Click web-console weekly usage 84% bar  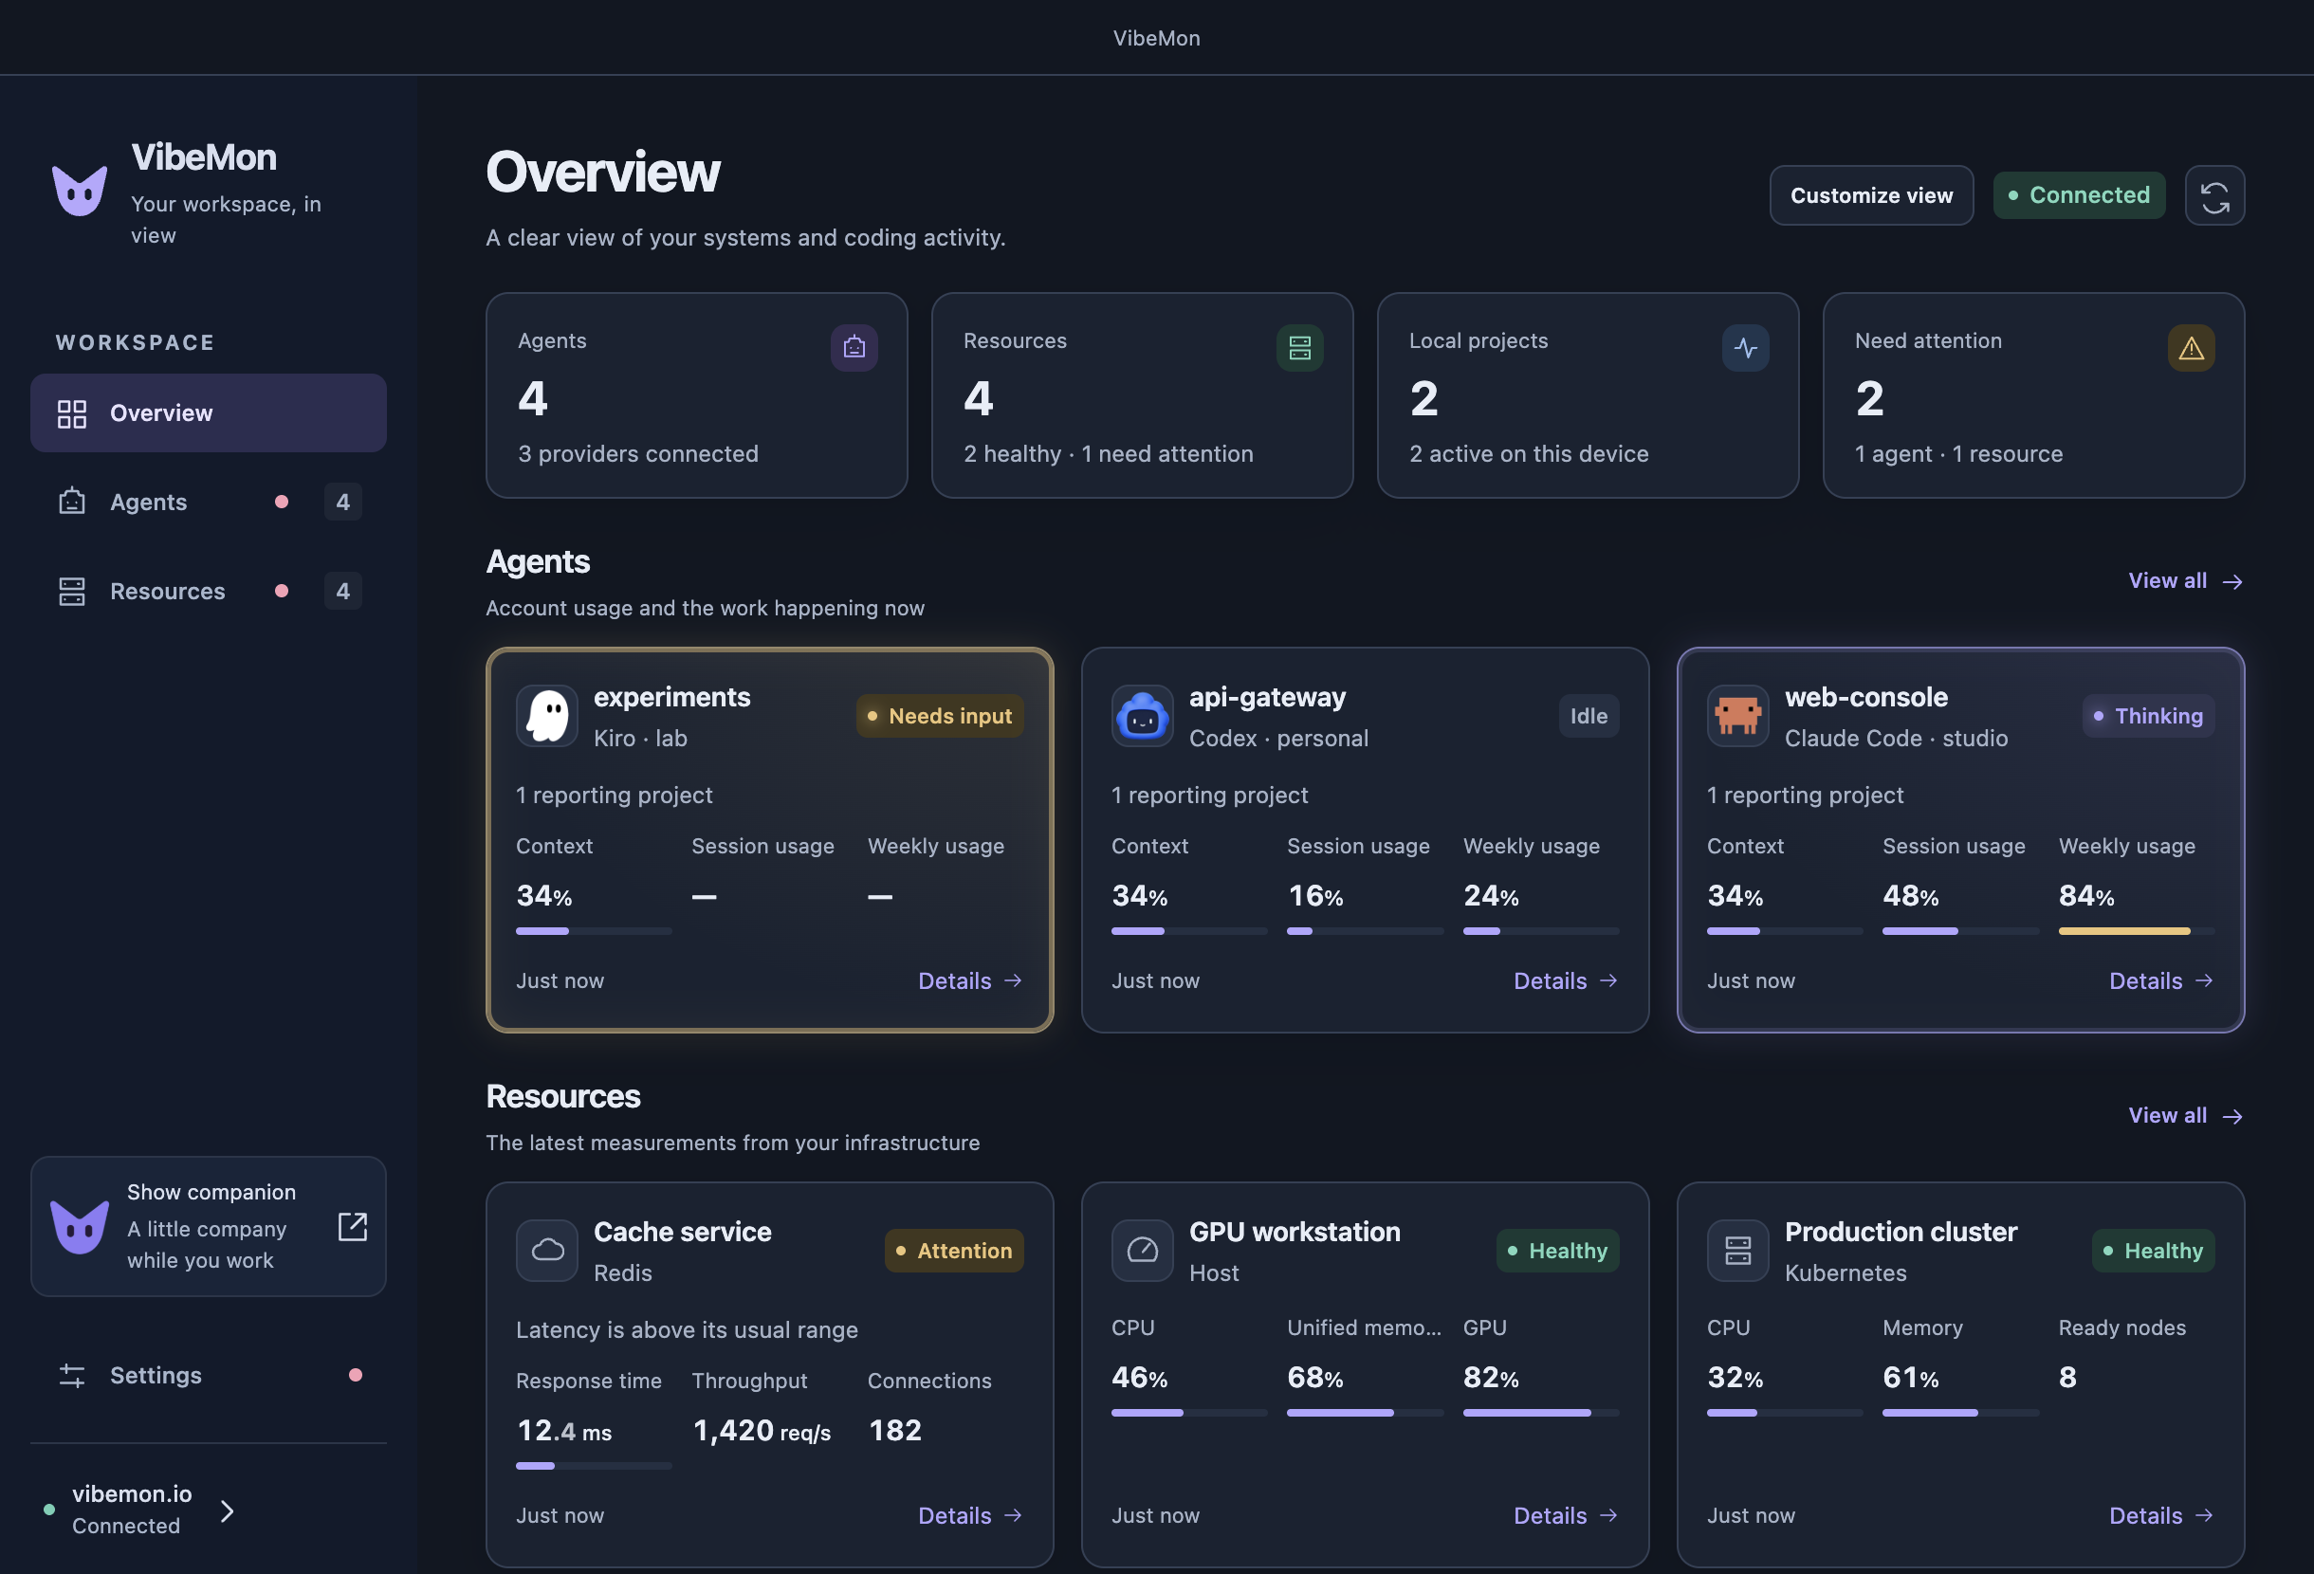(2136, 931)
